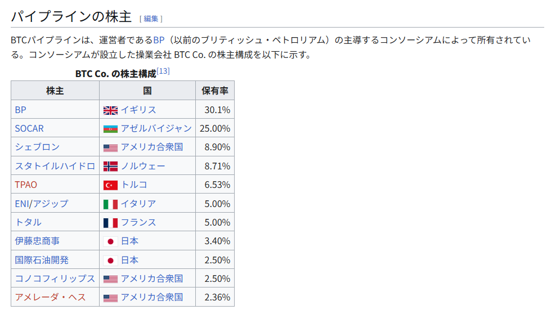Click the Japan flag in the 伊藤忠商事 row
The width and height of the screenshot is (547, 319).
coord(110,241)
